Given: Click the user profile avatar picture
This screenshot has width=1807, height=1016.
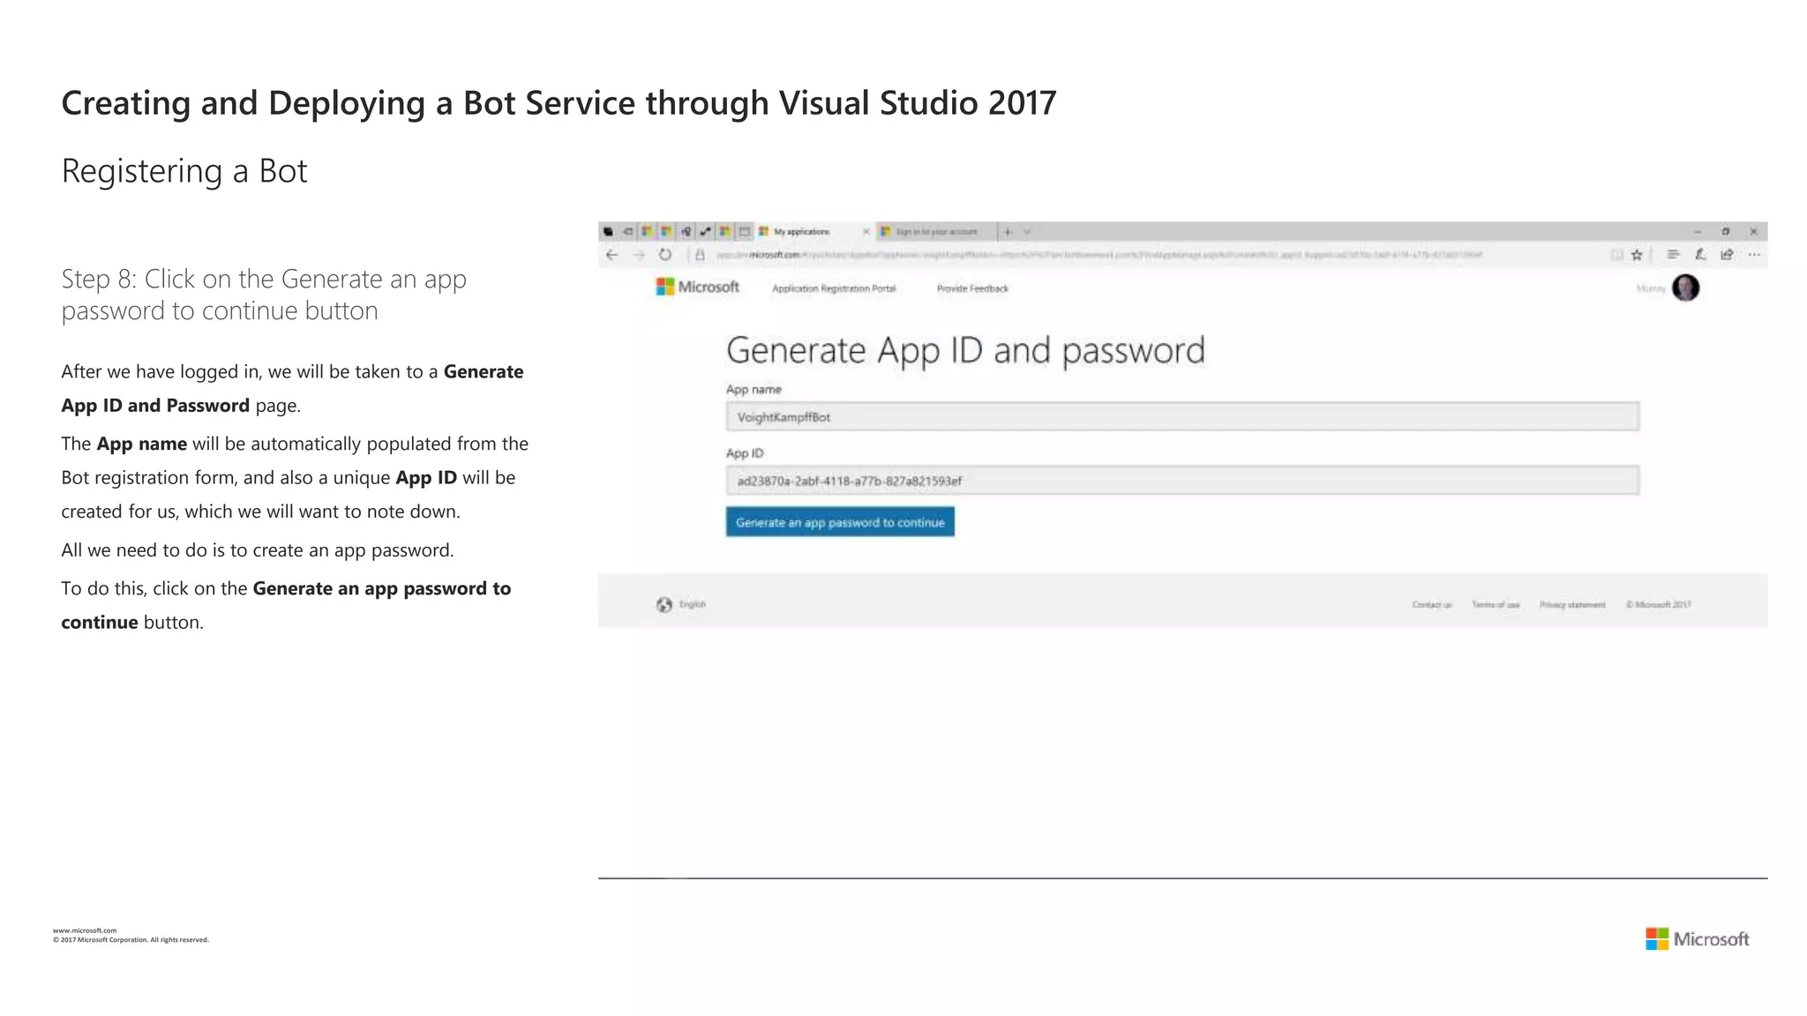Looking at the screenshot, I should point(1685,288).
